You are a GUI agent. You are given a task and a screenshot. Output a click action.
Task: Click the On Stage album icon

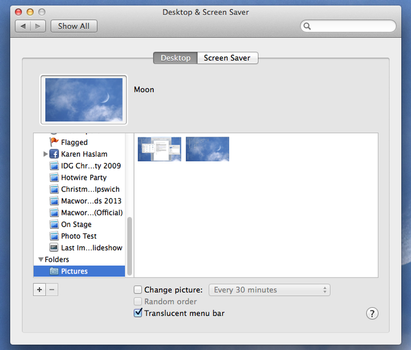tap(54, 225)
